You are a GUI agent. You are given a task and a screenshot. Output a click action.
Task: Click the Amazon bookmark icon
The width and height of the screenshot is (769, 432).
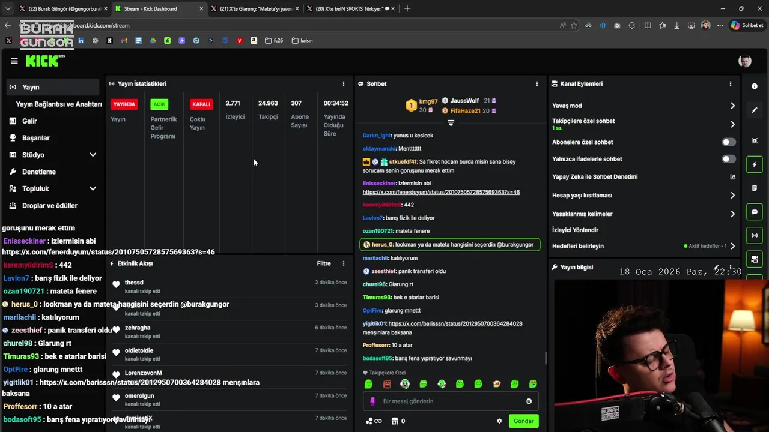click(x=254, y=41)
